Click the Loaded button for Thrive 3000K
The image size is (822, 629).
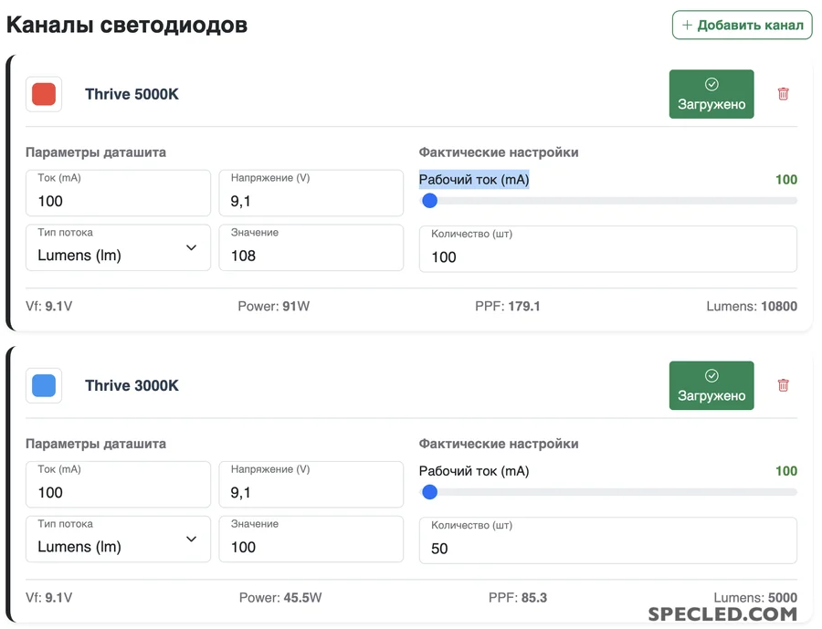pos(711,385)
